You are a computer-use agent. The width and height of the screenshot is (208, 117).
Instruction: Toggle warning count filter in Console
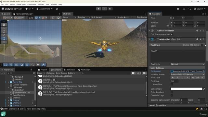point(139,73)
